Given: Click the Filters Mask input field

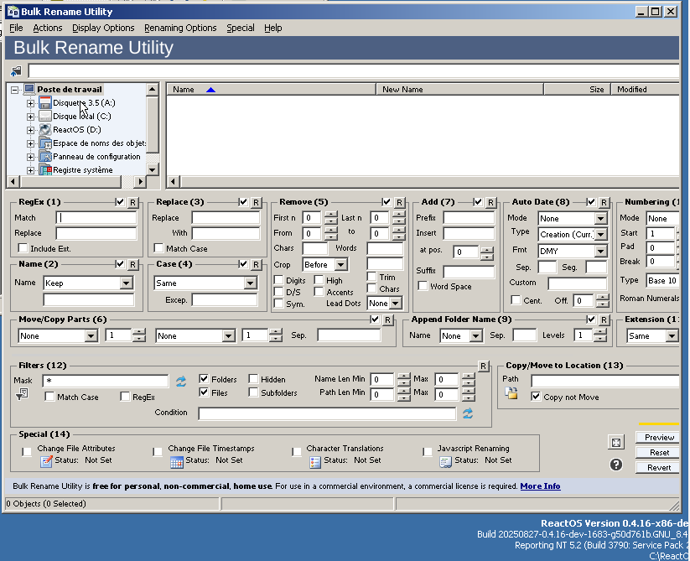Looking at the screenshot, I should [106, 381].
